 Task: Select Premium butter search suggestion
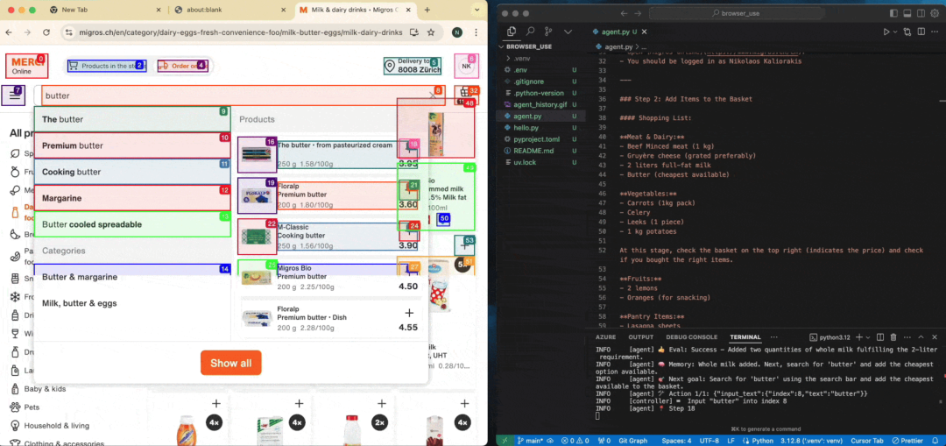[x=132, y=145]
